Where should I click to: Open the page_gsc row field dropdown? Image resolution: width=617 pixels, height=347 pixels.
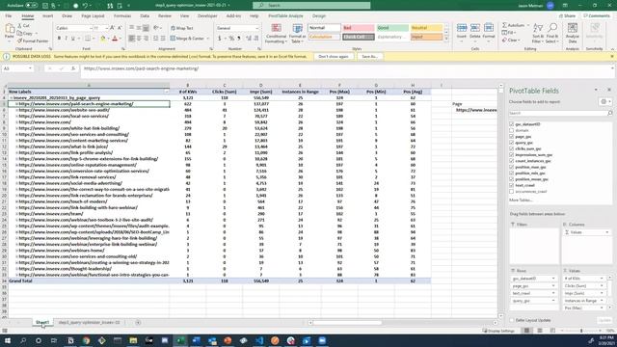(553, 286)
